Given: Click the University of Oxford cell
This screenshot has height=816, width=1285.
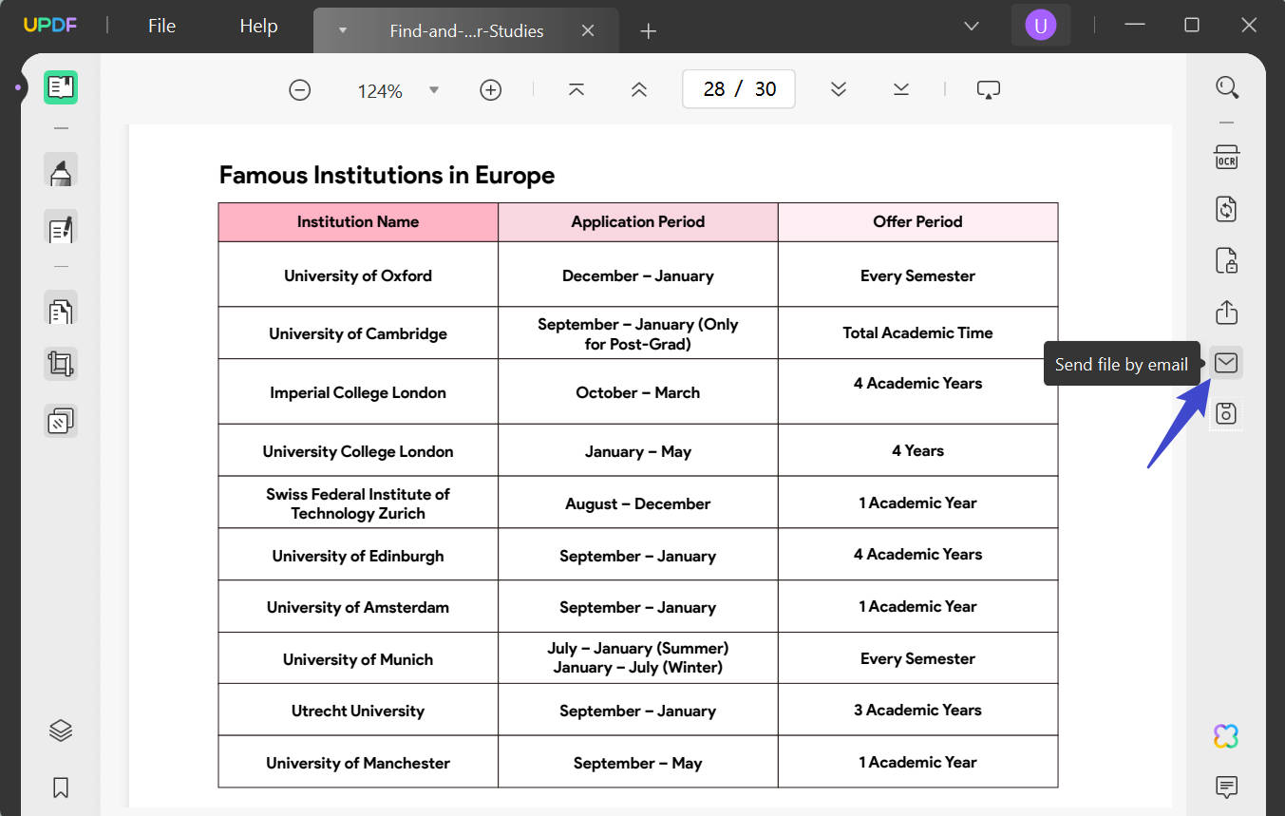Looking at the screenshot, I should (x=358, y=275).
